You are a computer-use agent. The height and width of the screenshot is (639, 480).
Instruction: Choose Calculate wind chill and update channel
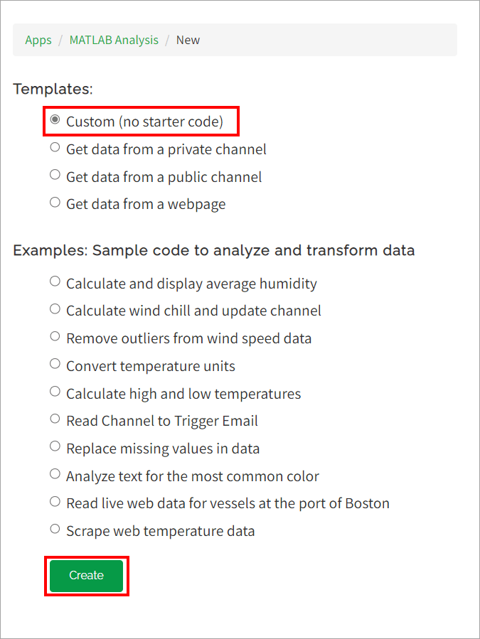55,310
